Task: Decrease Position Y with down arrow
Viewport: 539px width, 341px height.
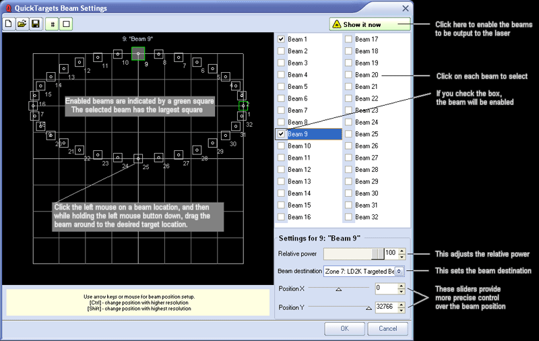Action: pyautogui.click(x=402, y=311)
